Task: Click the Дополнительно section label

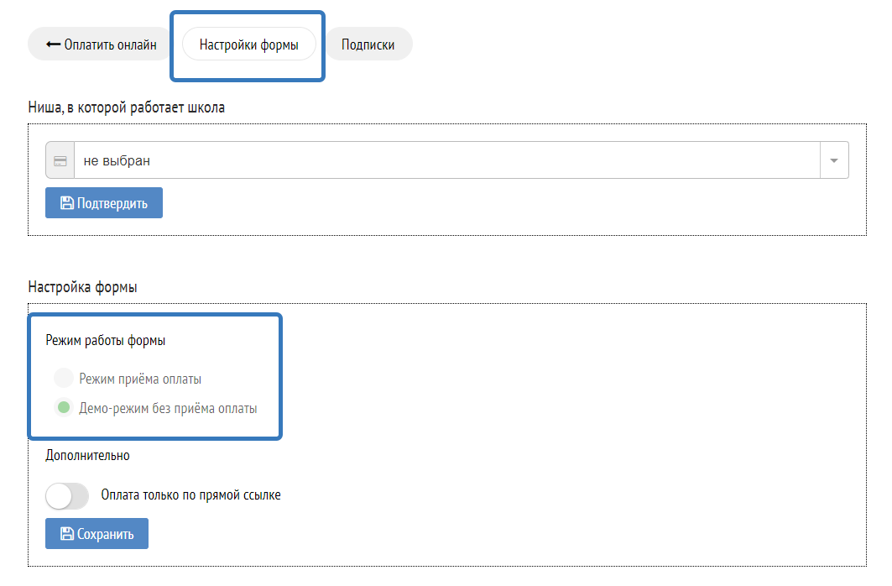Action: click(x=87, y=456)
